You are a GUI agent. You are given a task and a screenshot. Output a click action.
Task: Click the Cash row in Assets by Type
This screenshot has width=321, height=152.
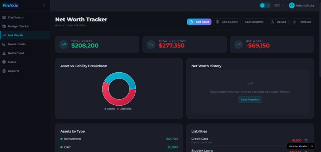pos(119,147)
